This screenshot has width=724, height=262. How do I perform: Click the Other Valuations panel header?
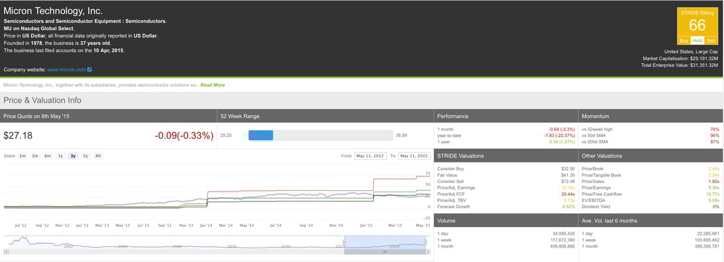tap(651, 156)
